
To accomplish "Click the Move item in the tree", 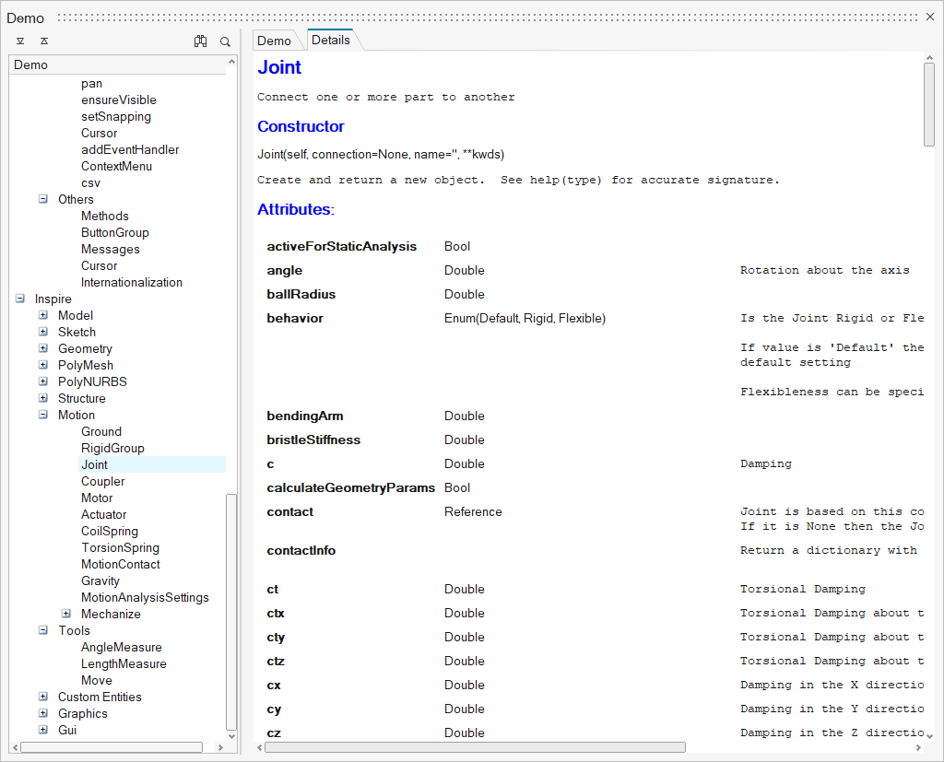I will point(95,680).
